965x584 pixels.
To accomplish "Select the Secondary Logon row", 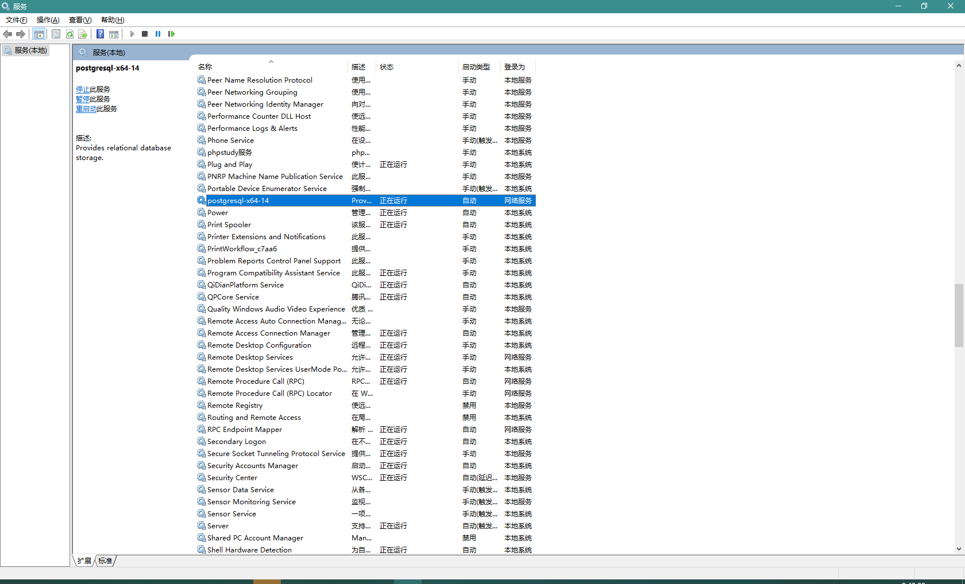I will (x=366, y=441).
